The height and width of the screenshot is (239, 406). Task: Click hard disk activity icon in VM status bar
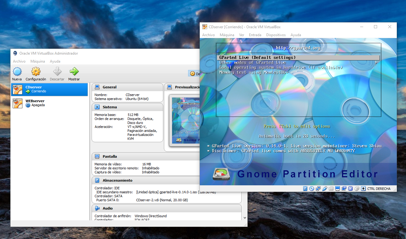point(305,189)
